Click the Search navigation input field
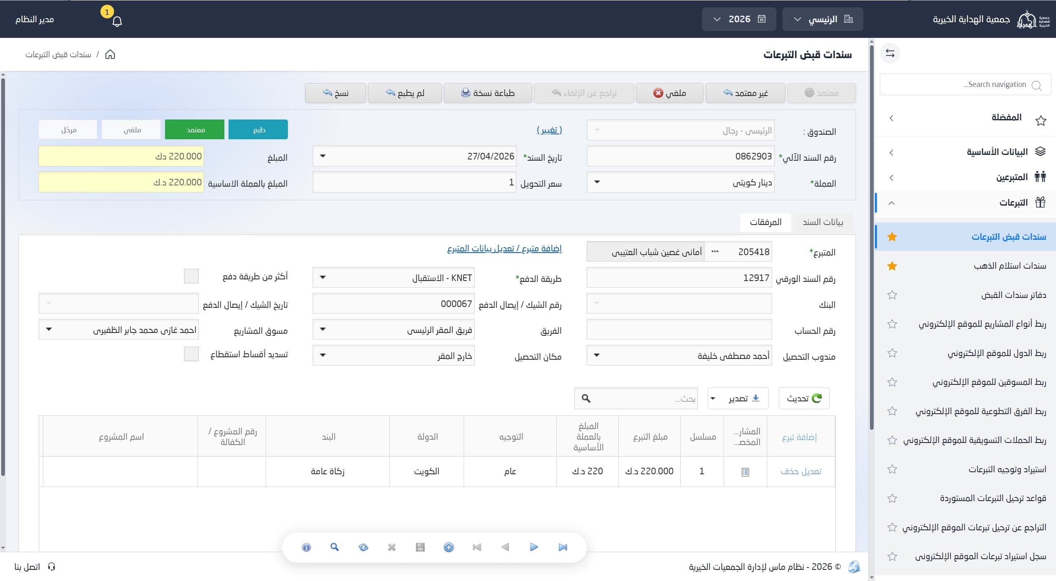Image resolution: width=1056 pixels, height=581 pixels. point(965,84)
